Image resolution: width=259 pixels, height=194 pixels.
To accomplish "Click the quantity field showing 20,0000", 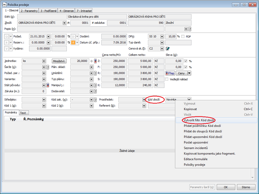I will pyautogui.click(x=80, y=61).
